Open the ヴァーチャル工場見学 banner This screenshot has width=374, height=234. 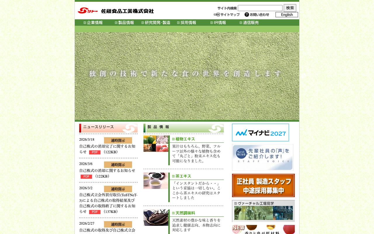pyautogui.click(x=263, y=211)
